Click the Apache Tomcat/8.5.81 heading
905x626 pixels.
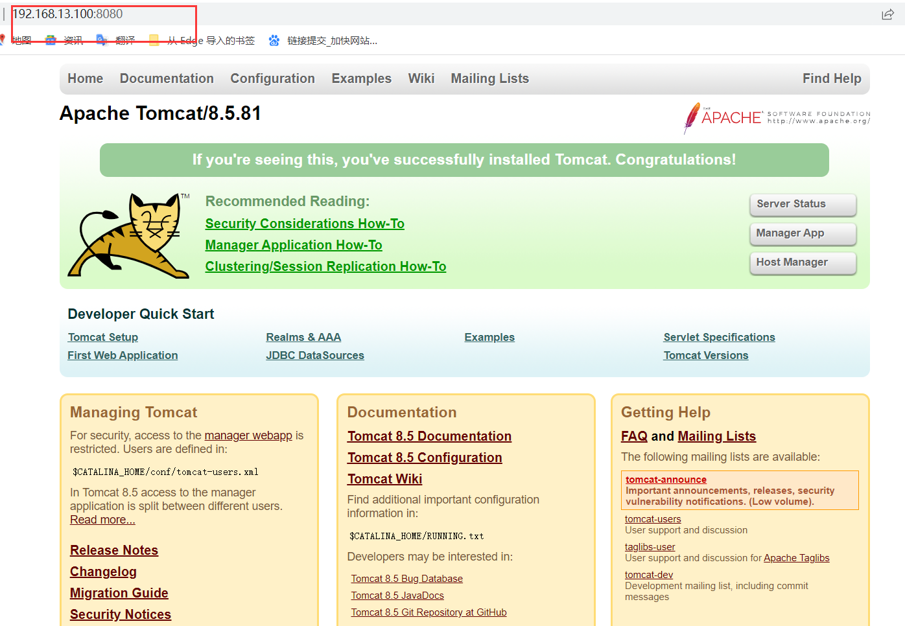pyautogui.click(x=161, y=113)
